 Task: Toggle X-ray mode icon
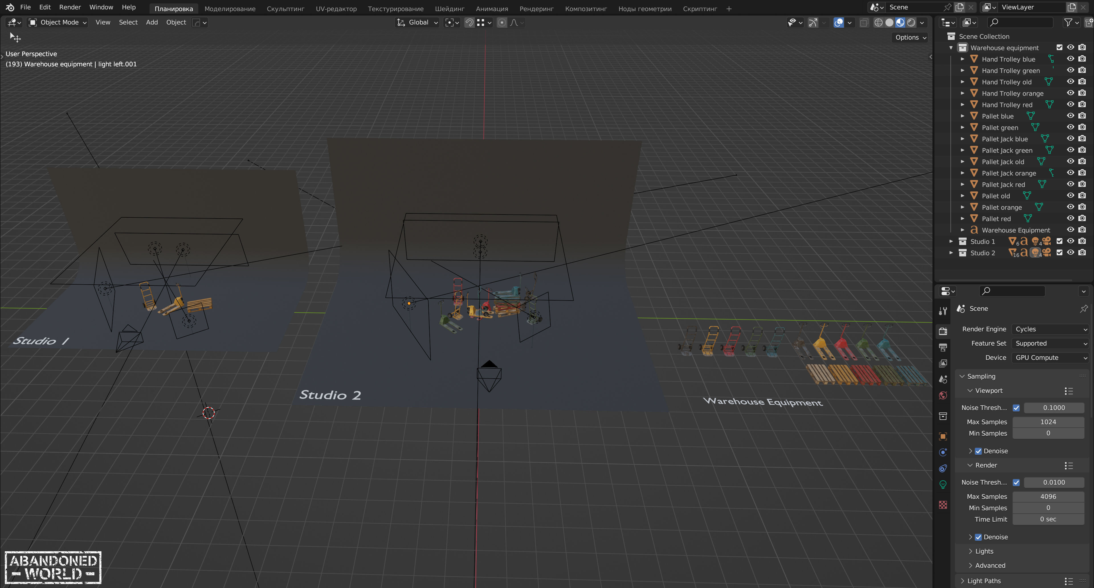pyautogui.click(x=864, y=23)
